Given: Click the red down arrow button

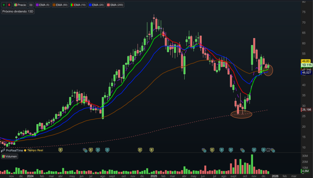Looking at the screenshot, I should [x=9, y=5].
